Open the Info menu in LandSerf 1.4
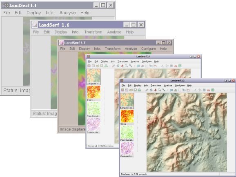 coord(50,13)
